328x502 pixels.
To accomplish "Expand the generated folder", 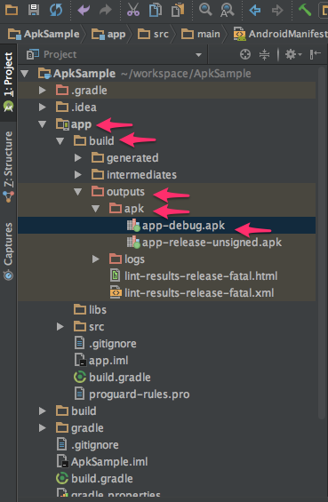I will click(x=78, y=158).
